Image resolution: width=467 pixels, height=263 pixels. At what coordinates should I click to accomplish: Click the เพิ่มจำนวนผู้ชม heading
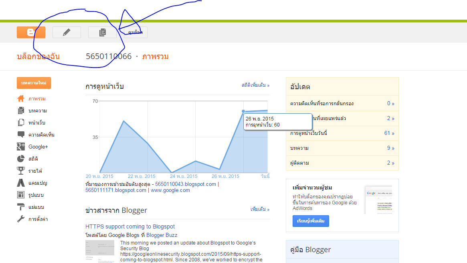pos(312,188)
